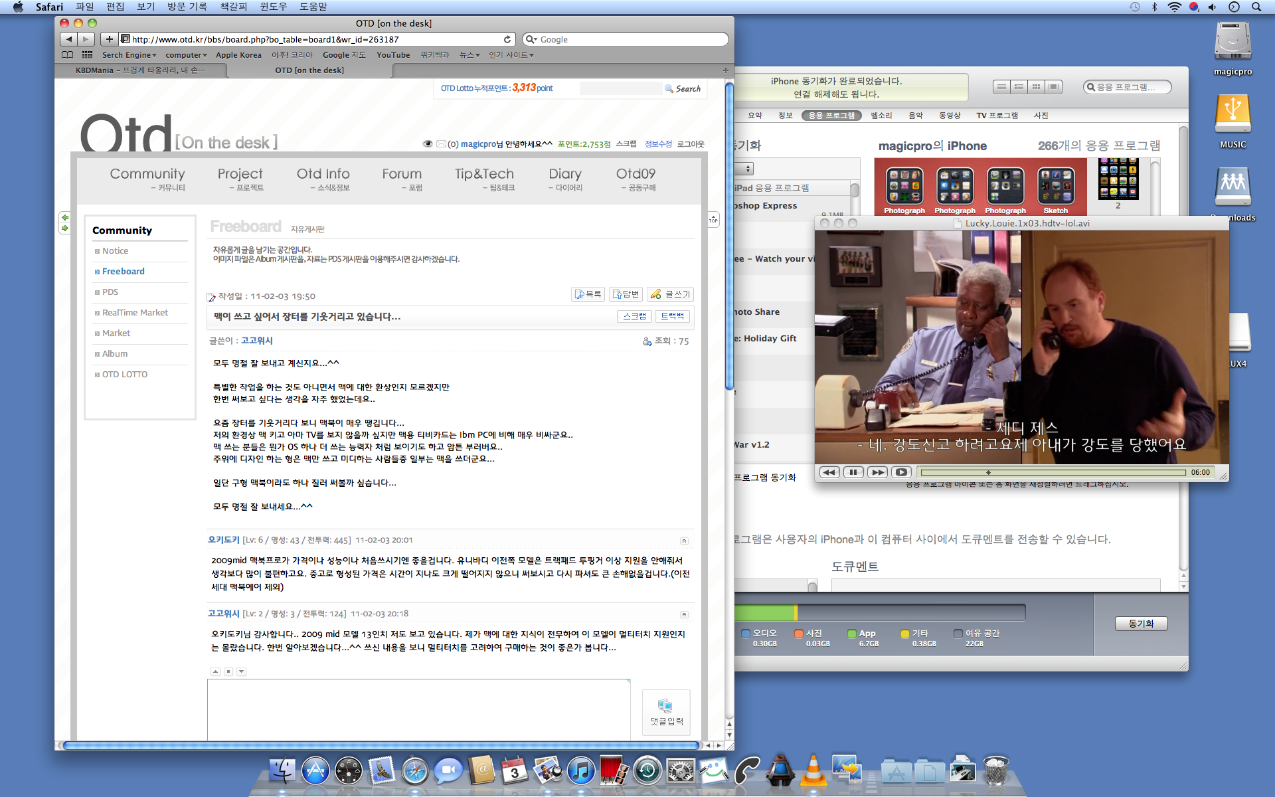1275x797 pixels.
Task: Open the Trash in the Dock
Action: point(995,770)
